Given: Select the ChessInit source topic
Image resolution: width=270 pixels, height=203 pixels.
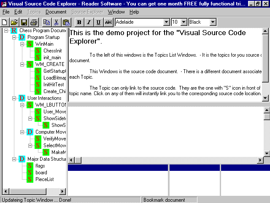Looking at the screenshot, I should click(52, 51).
